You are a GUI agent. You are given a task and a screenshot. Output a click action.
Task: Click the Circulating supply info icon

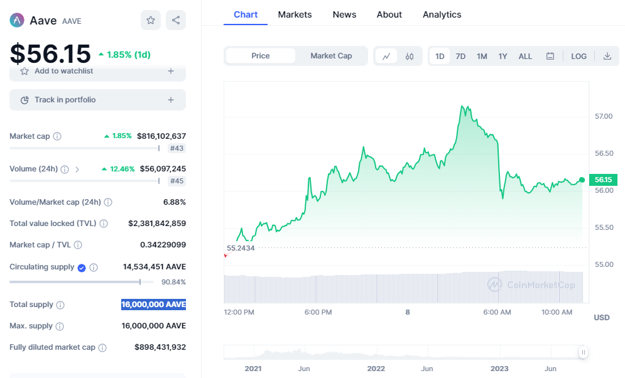[x=94, y=267]
